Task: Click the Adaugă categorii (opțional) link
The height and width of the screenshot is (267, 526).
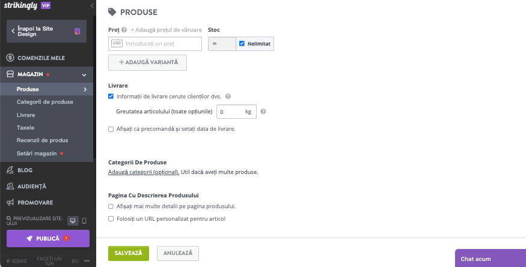Action: point(144,172)
